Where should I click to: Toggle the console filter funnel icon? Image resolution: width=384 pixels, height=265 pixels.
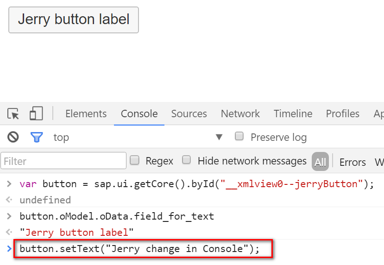[x=37, y=137]
